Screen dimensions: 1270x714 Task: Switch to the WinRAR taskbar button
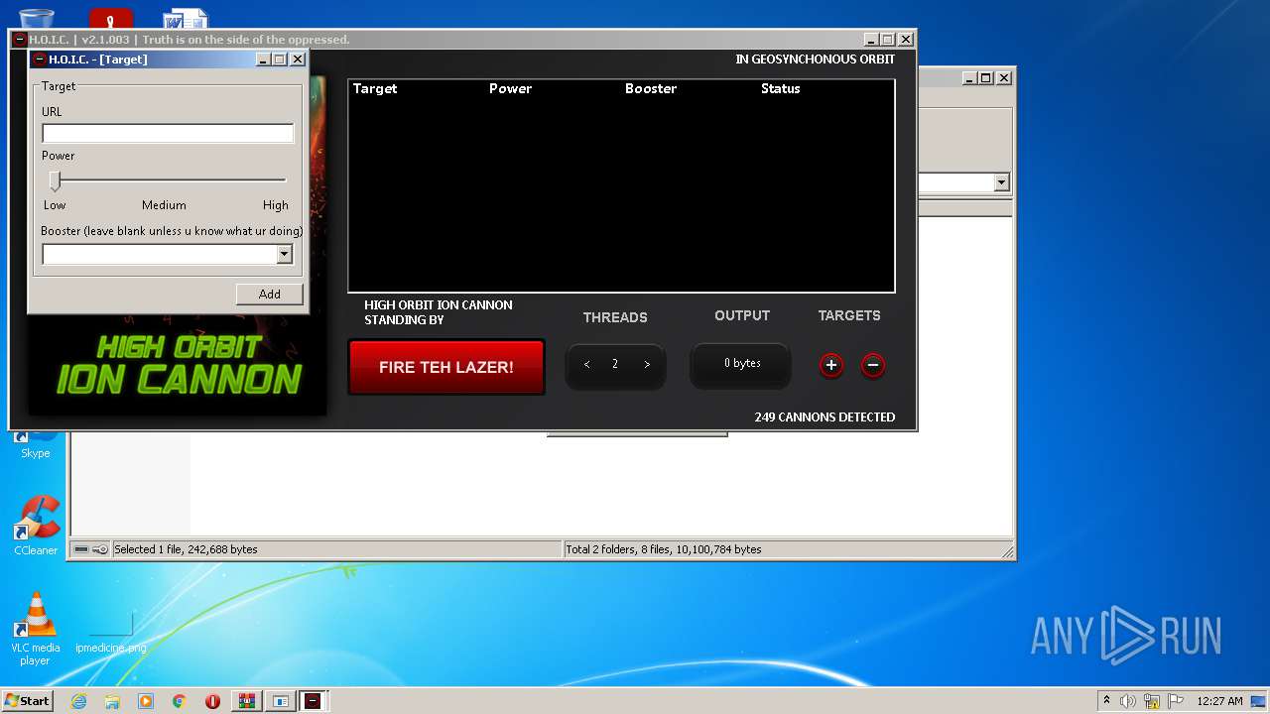[246, 701]
